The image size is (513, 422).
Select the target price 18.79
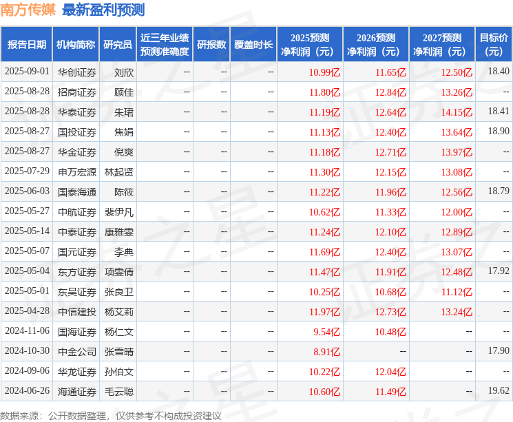click(x=499, y=191)
